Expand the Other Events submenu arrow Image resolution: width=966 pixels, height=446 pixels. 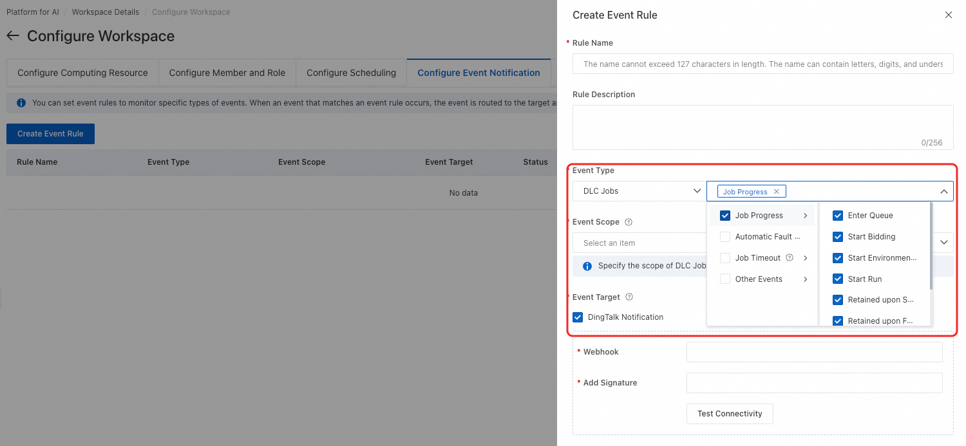tap(805, 279)
